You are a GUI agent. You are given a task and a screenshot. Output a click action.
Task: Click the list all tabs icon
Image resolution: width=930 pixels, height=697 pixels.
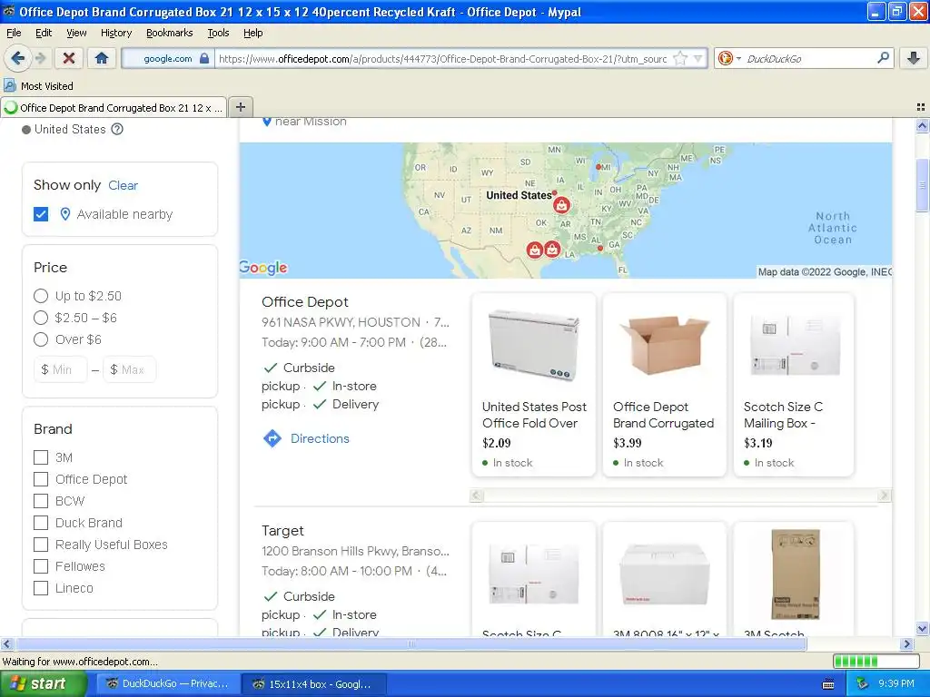921,107
